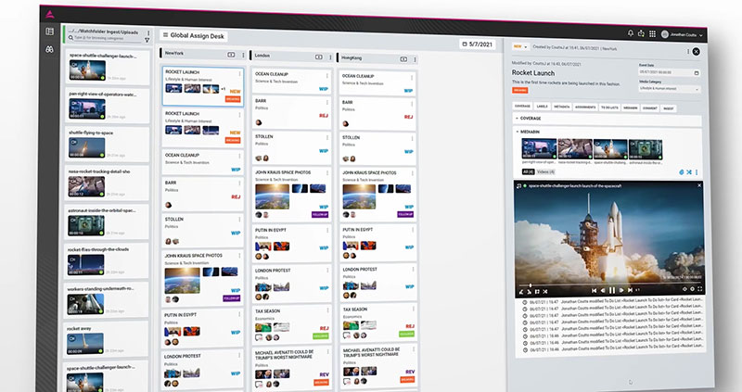Click the layout panel icon in left sidebar
Screen dimensions: 742x392
coord(49,32)
